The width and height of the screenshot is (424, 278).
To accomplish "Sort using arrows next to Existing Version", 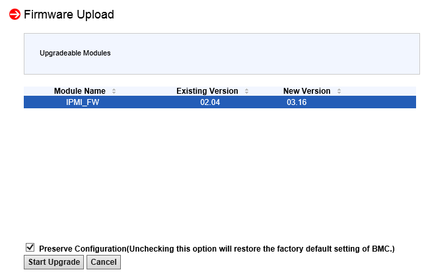I will click(x=246, y=91).
